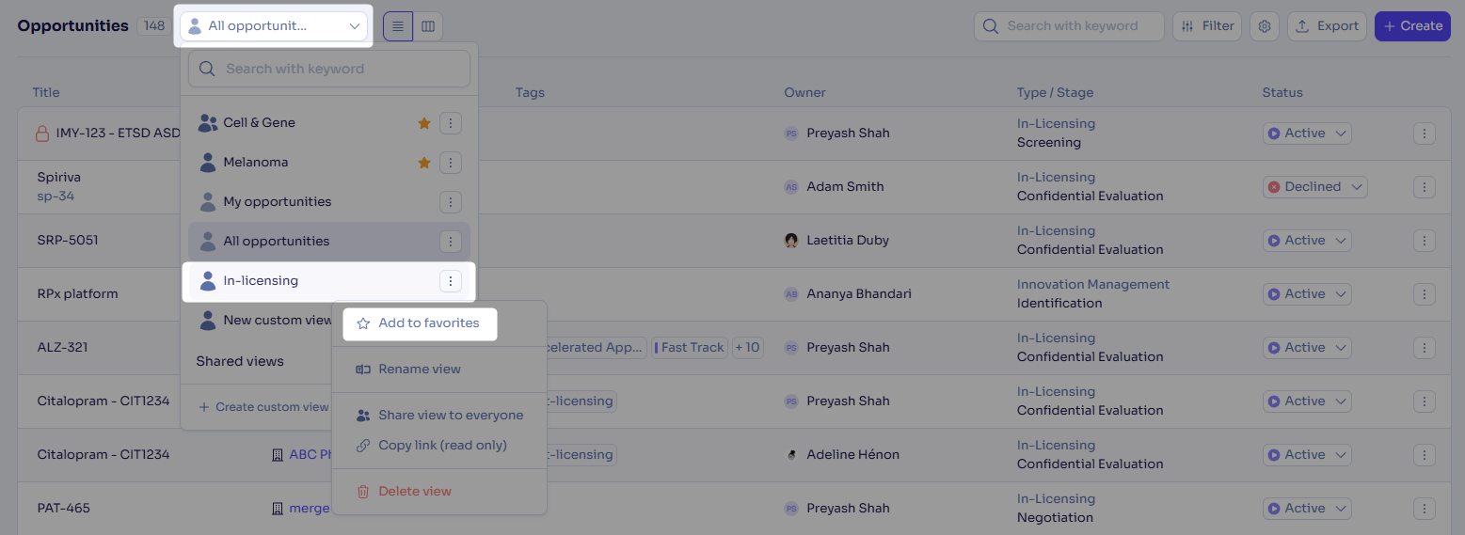Viewport: 1465px width, 535px height.
Task: Focus the view search keyword field
Action: click(329, 69)
